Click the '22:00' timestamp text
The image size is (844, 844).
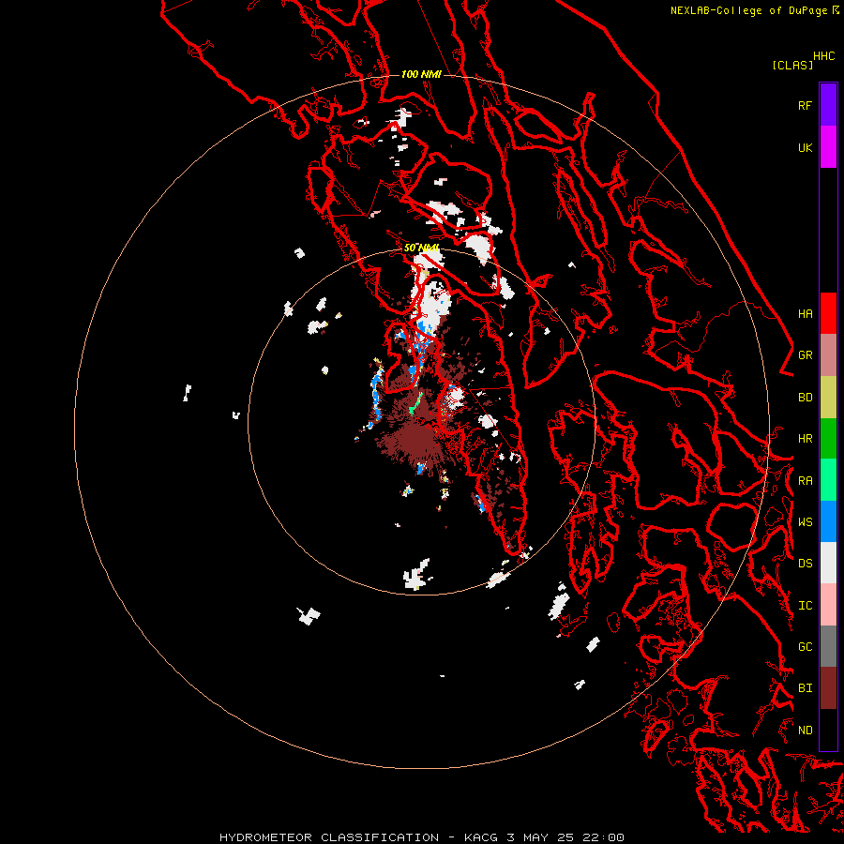tap(602, 837)
